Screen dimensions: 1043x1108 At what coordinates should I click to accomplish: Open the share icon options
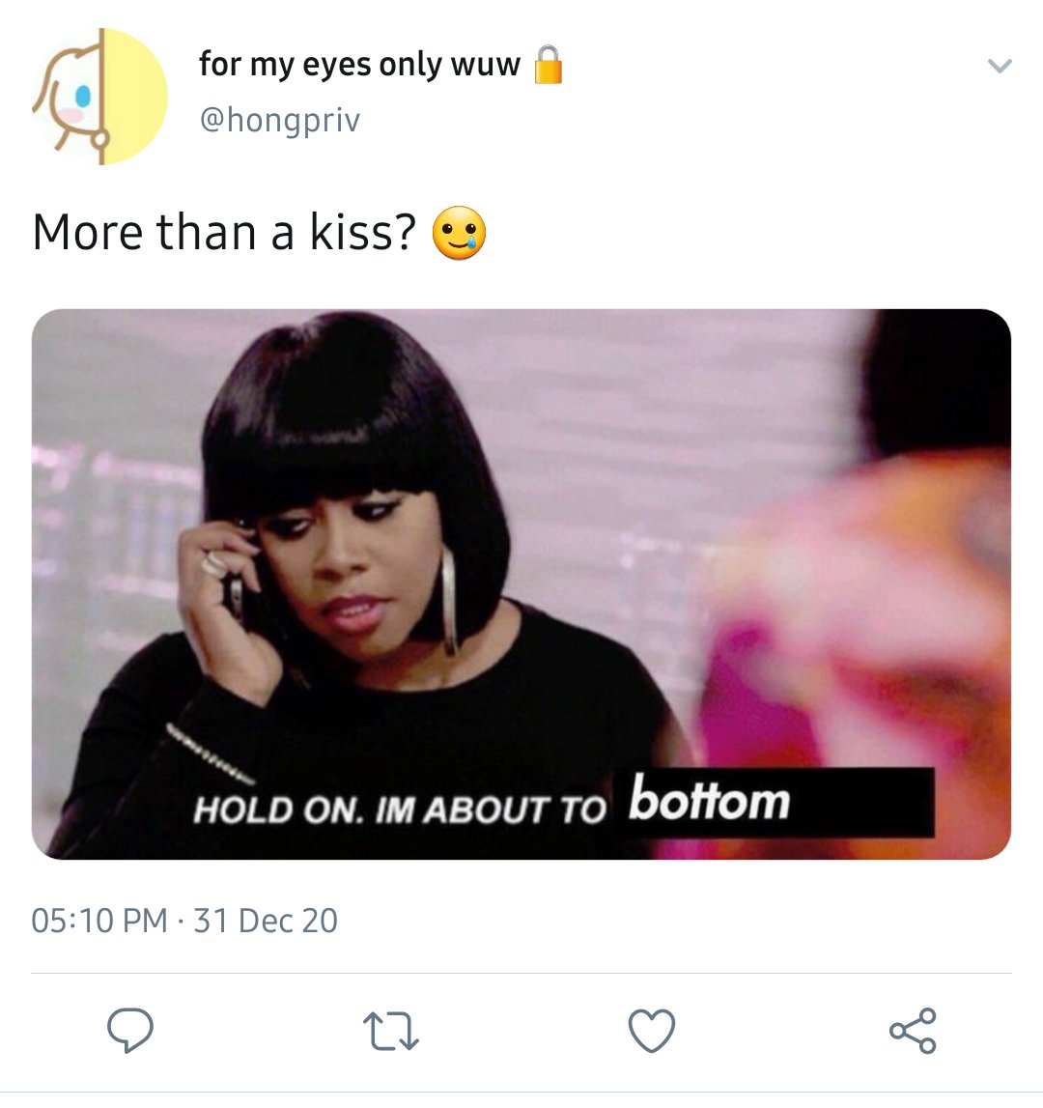(x=913, y=1031)
